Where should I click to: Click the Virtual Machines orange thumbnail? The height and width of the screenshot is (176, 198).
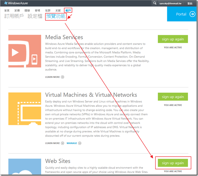click(25, 109)
